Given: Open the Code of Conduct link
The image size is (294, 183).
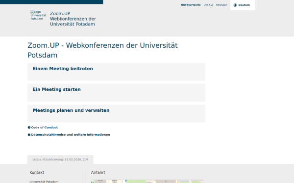Looking at the screenshot, I should (x=45, y=127).
